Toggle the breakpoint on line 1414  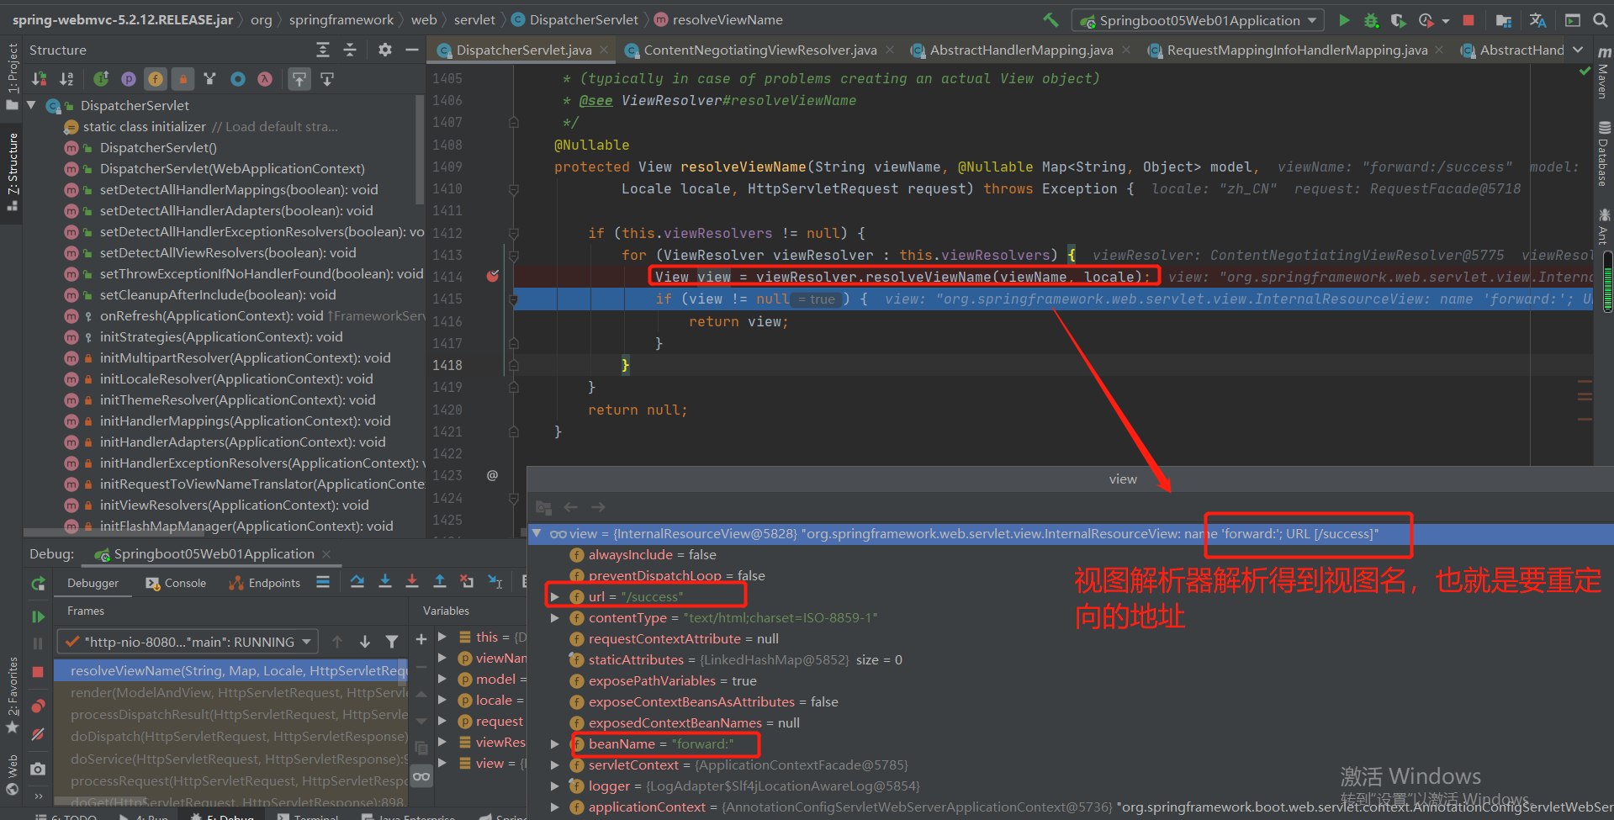point(493,276)
